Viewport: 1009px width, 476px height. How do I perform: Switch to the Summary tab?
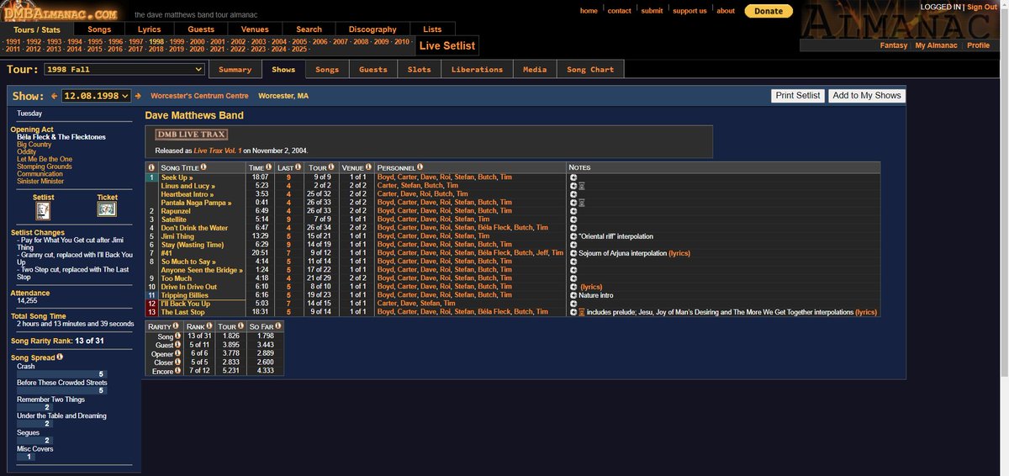[x=235, y=70]
